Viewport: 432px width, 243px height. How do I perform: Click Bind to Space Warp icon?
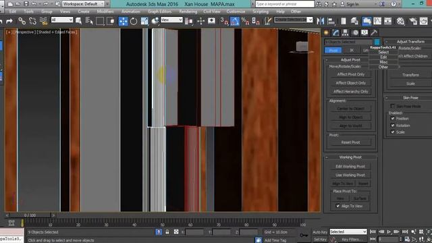(x=43, y=21)
